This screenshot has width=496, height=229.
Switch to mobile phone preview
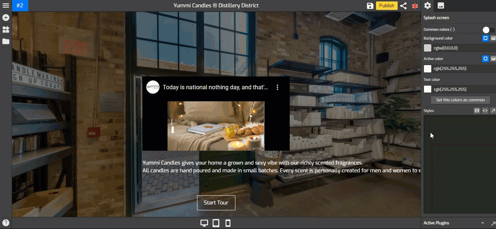point(228,223)
